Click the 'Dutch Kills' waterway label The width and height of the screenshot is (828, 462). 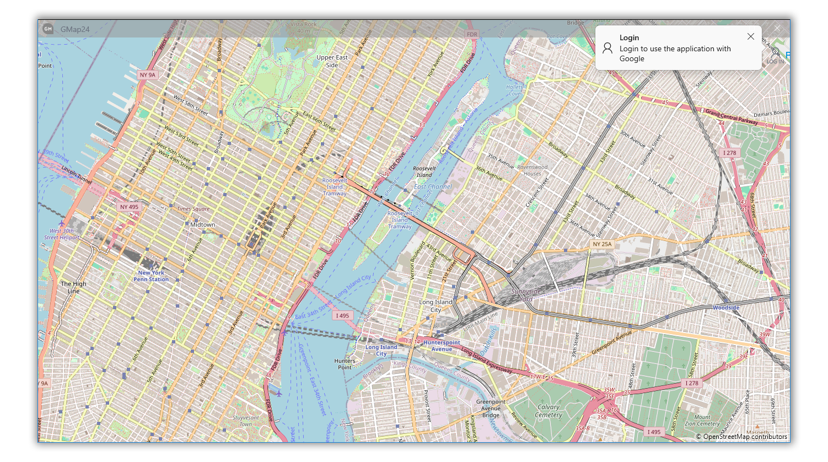(488, 341)
